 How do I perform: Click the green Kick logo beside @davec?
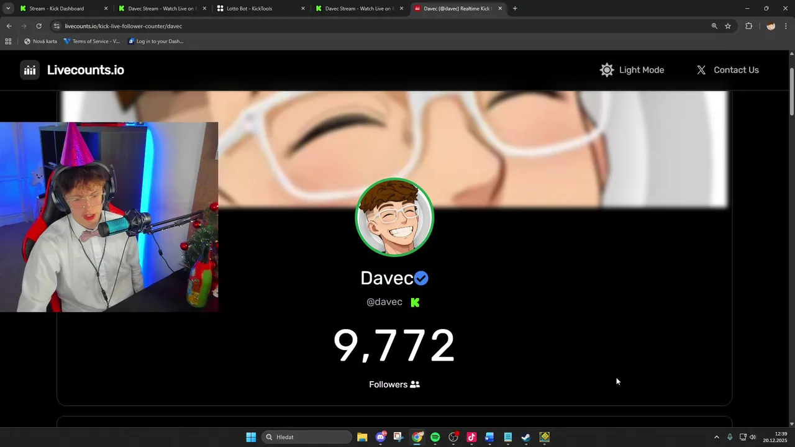pyautogui.click(x=415, y=302)
